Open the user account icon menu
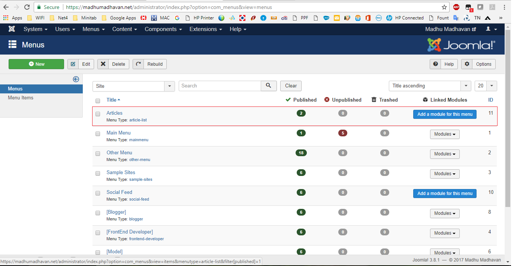The image size is (514, 266). (x=491, y=29)
